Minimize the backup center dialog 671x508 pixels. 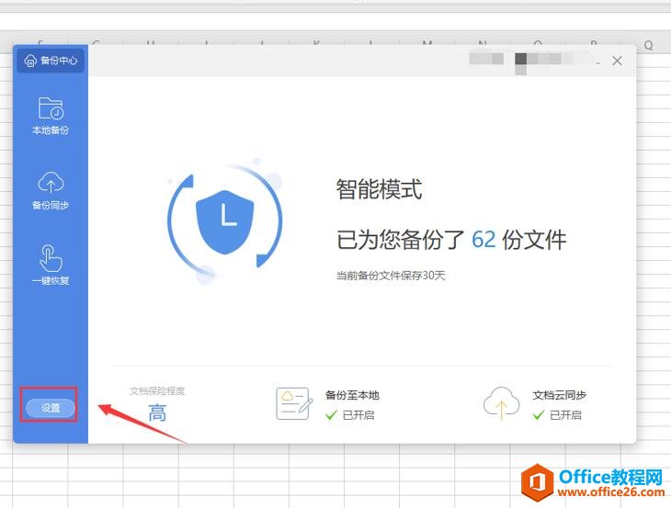coord(598,62)
